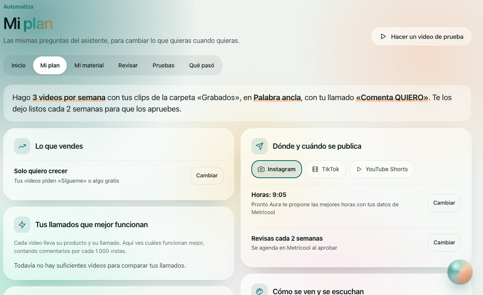Click Las mismas preguntas del asistente subtitle
This screenshot has width=483, height=295.
click(x=122, y=40)
